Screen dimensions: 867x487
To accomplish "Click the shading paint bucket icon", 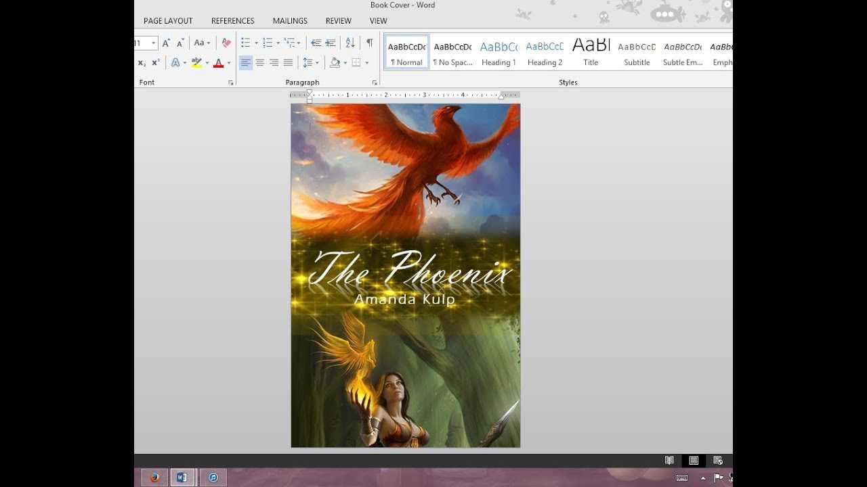I will 335,63.
